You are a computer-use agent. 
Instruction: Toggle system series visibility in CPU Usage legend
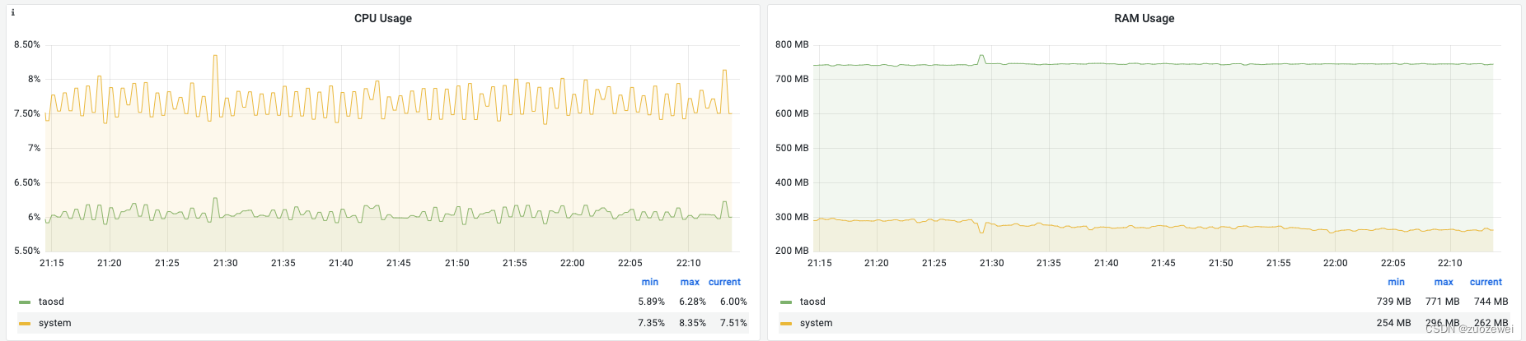click(54, 324)
